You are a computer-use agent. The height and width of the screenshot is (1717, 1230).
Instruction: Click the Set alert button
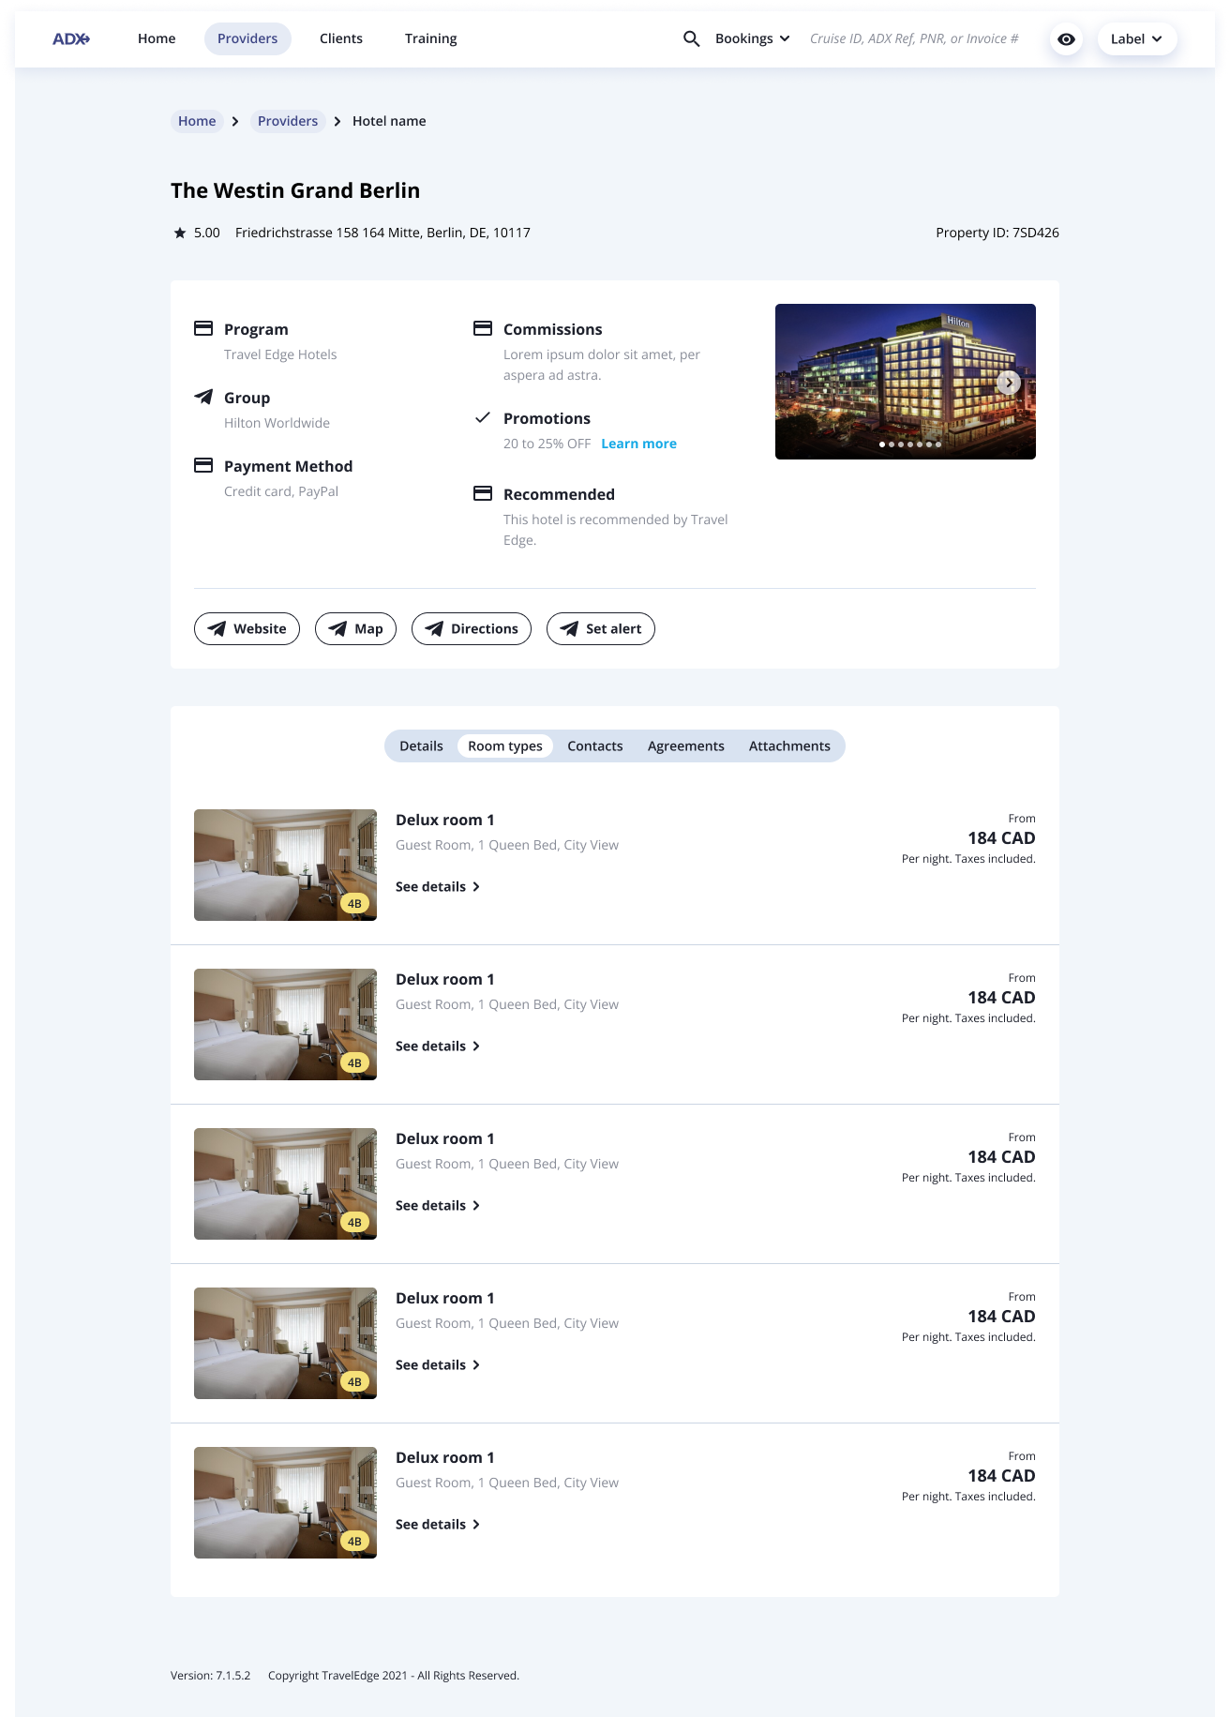point(601,629)
